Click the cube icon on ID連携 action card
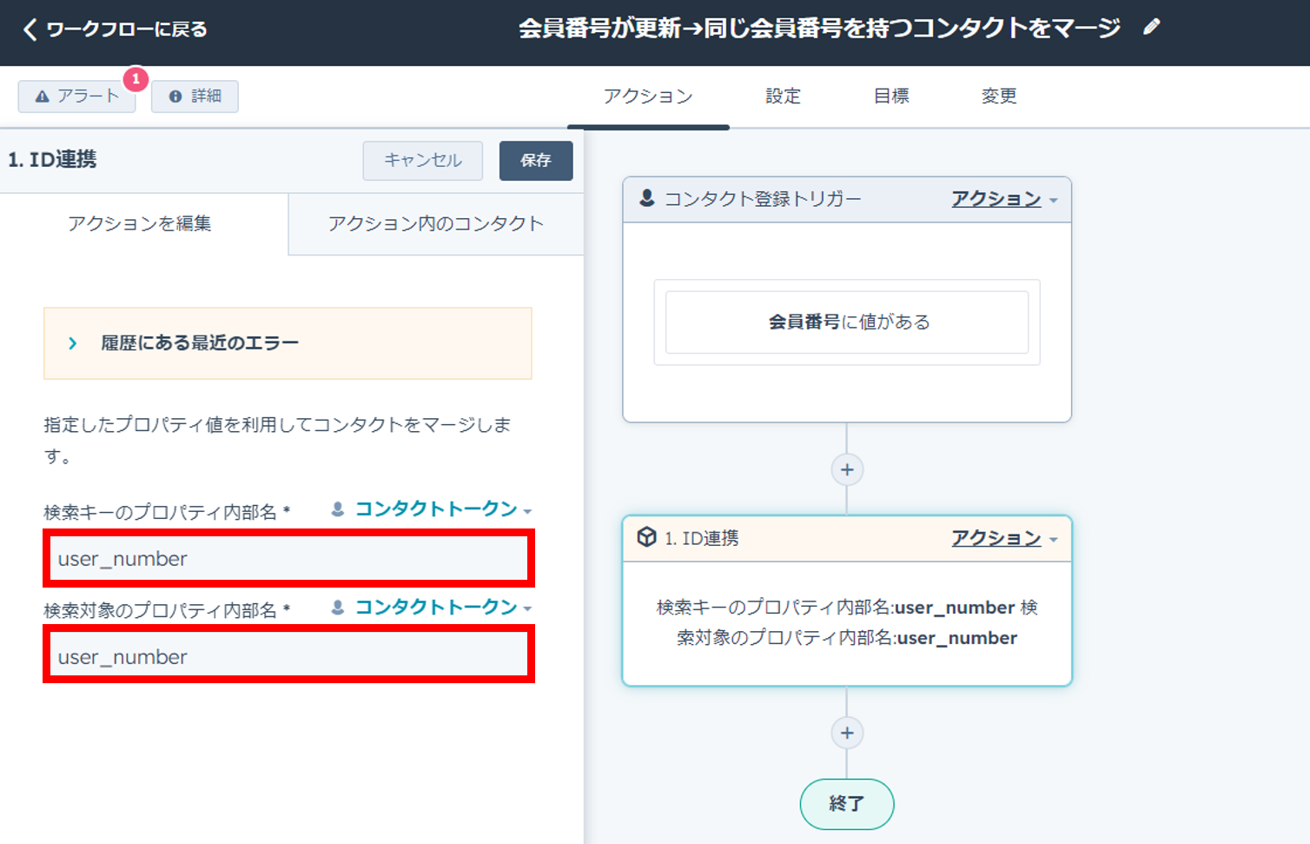The height and width of the screenshot is (844, 1310). click(x=646, y=537)
